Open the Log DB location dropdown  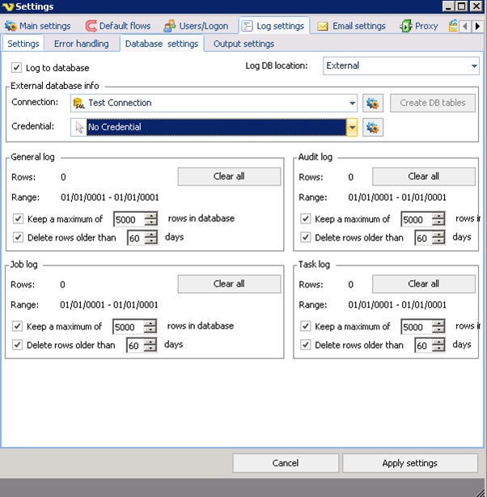point(473,66)
